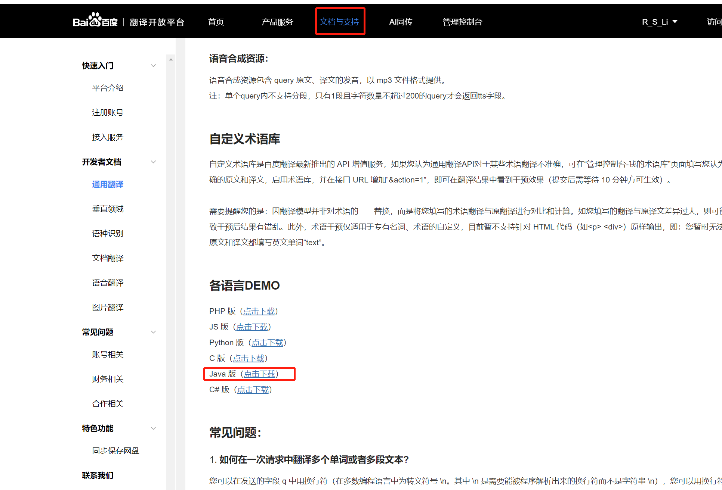This screenshot has height=490, width=722.
Task: Click the 首页 navigation item
Action: (216, 22)
